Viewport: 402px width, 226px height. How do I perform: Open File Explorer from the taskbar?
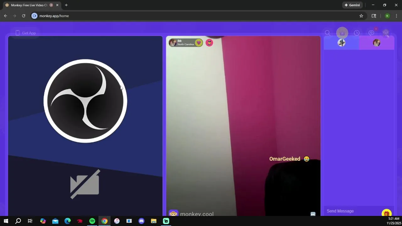(x=154, y=221)
